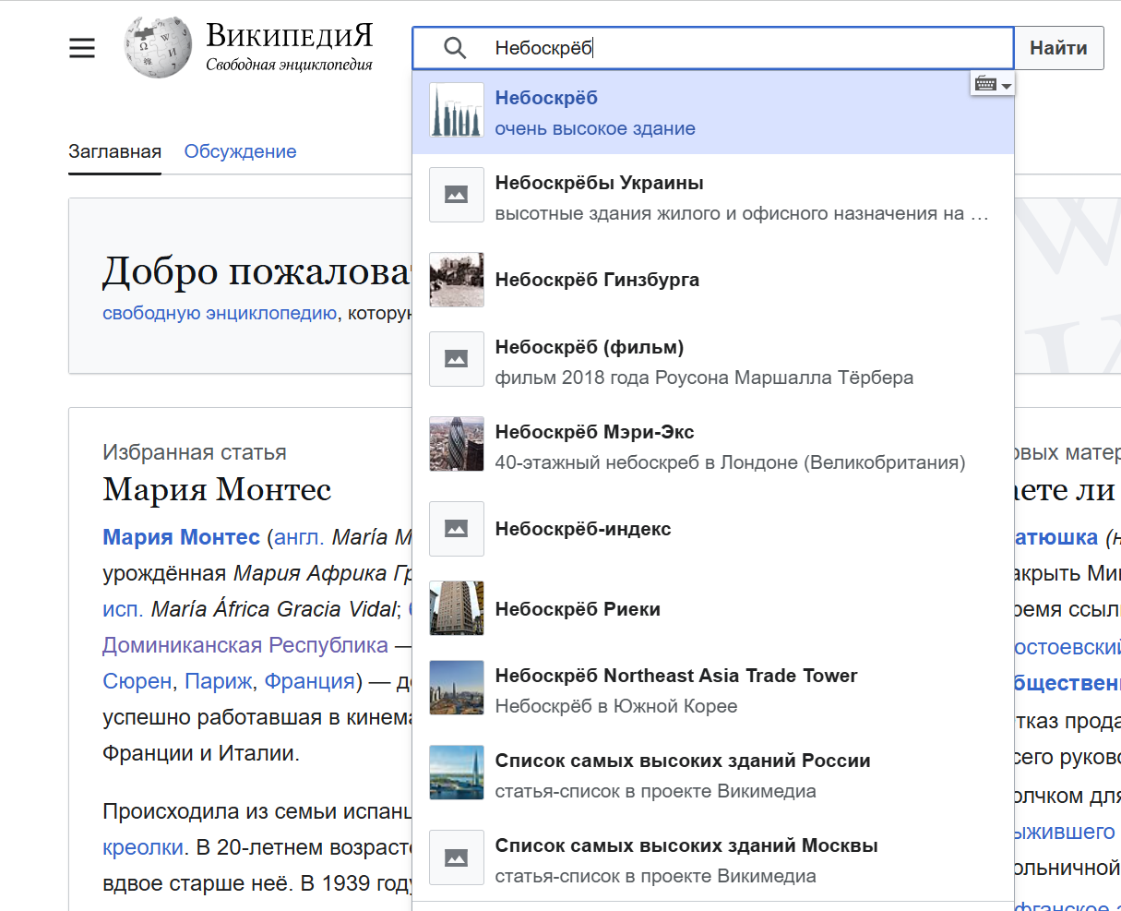Viewport: 1121px width, 911px height.
Task: Choose the Небоскрёб-индекс suggestion
Action: tap(713, 529)
